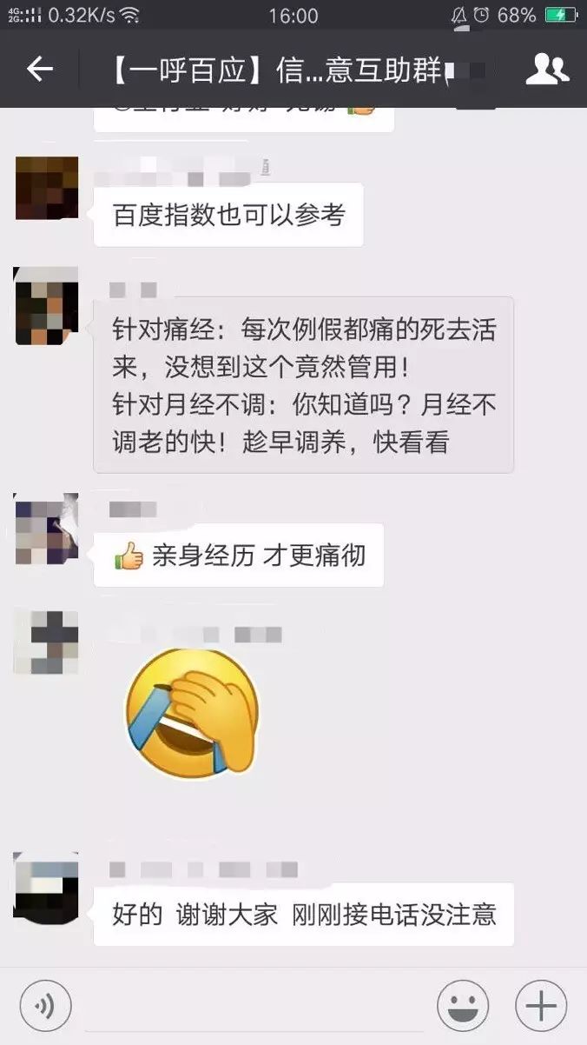587x1045 pixels.
Task: Open avatar of 亲身经历 message sender
Action: click(x=47, y=529)
